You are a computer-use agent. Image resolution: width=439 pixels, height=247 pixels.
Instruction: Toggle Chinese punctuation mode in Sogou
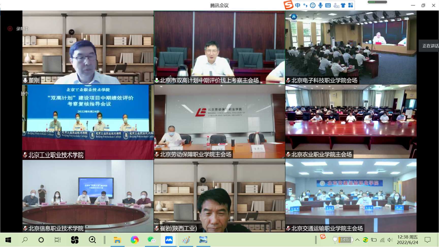tap(305, 5)
